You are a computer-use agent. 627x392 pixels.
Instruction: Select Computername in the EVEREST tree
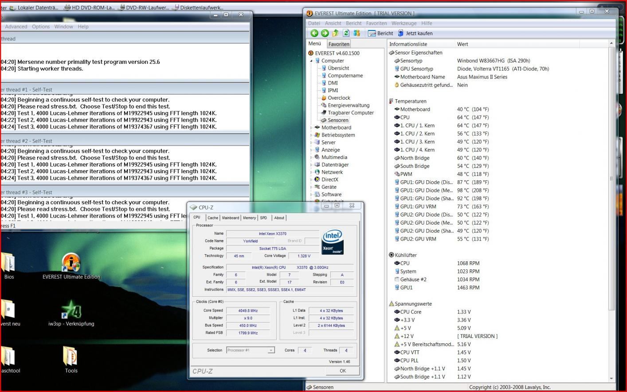(x=345, y=76)
